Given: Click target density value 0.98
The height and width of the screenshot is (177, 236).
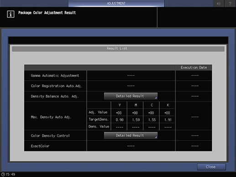Looking at the screenshot, I should (x=120, y=120).
